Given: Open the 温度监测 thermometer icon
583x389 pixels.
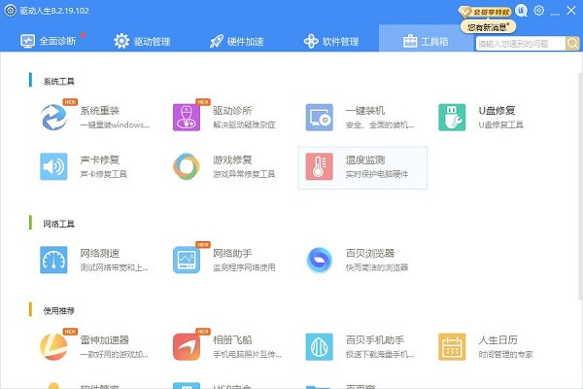Looking at the screenshot, I should point(320,166).
